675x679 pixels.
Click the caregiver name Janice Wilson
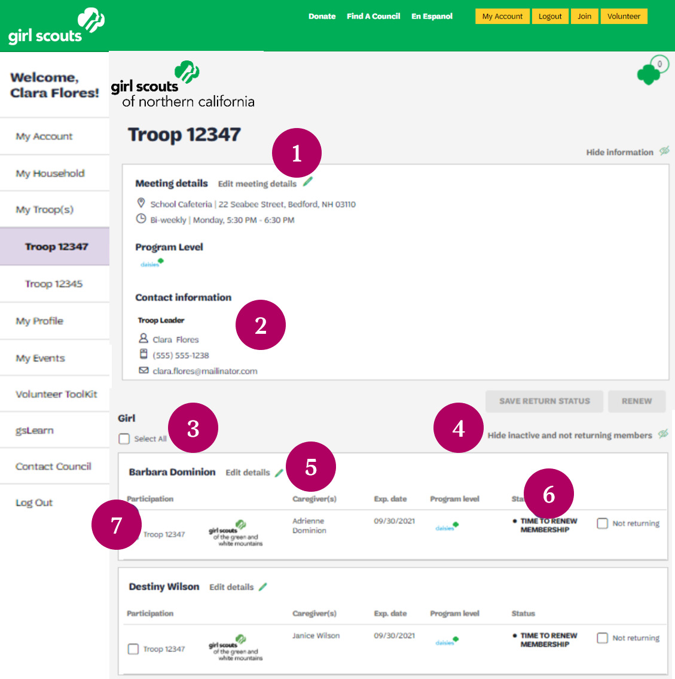click(316, 636)
